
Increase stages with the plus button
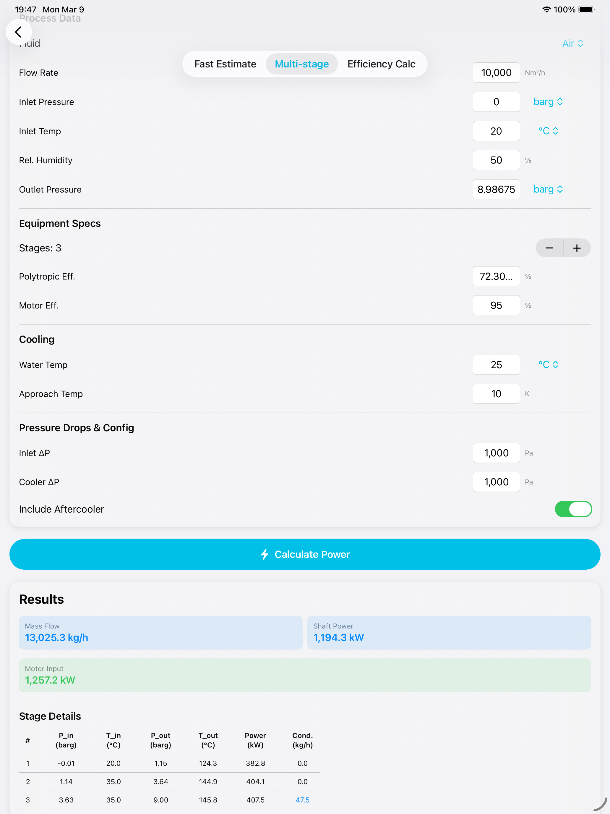pos(577,248)
